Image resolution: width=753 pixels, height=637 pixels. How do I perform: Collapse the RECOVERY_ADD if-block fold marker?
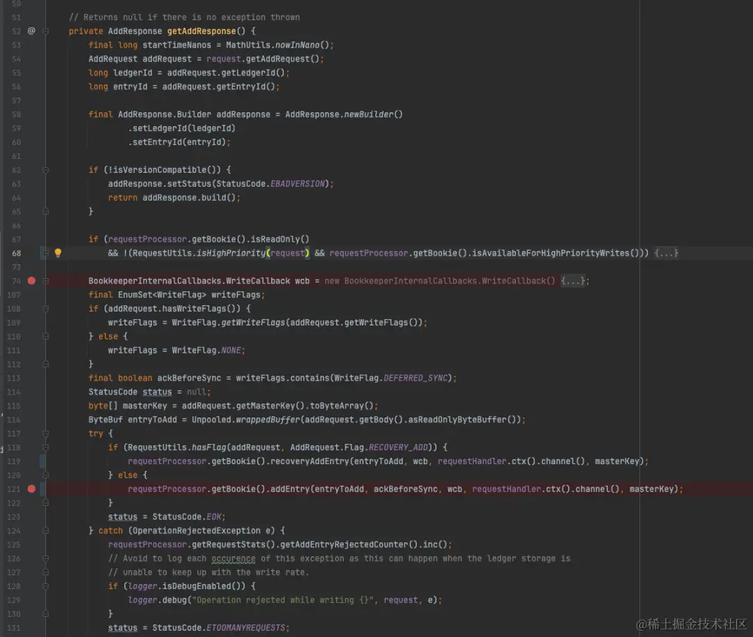tap(45, 447)
